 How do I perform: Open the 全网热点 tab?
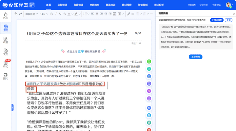(94, 5)
